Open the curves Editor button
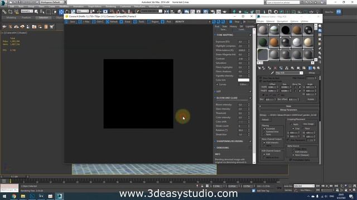Screen dimensions: 357x200 click(243, 84)
